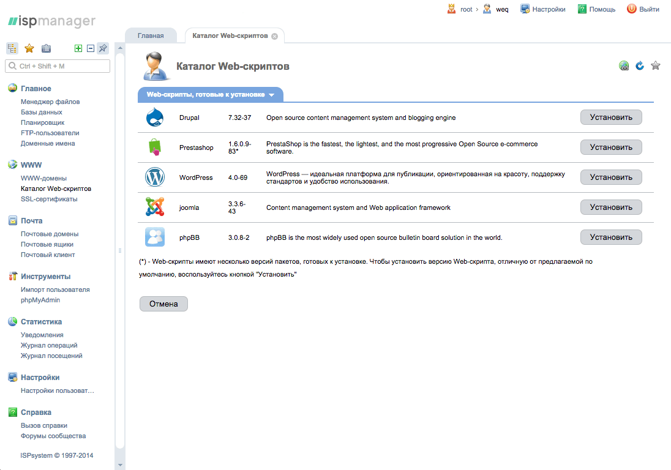
Task: Click the briefcase icon in sidebar toolbar
Action: [46, 48]
